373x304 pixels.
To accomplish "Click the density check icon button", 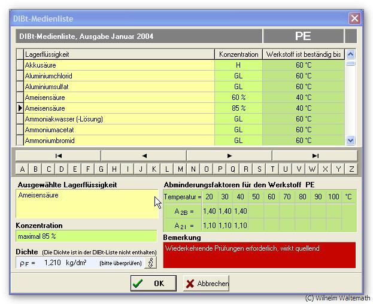I will click(x=150, y=263).
